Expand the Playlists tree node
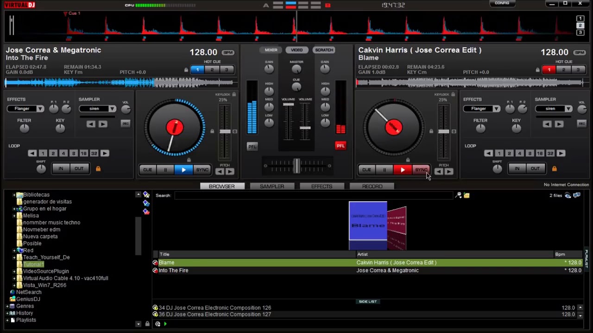The width and height of the screenshot is (593, 333). (x=7, y=320)
